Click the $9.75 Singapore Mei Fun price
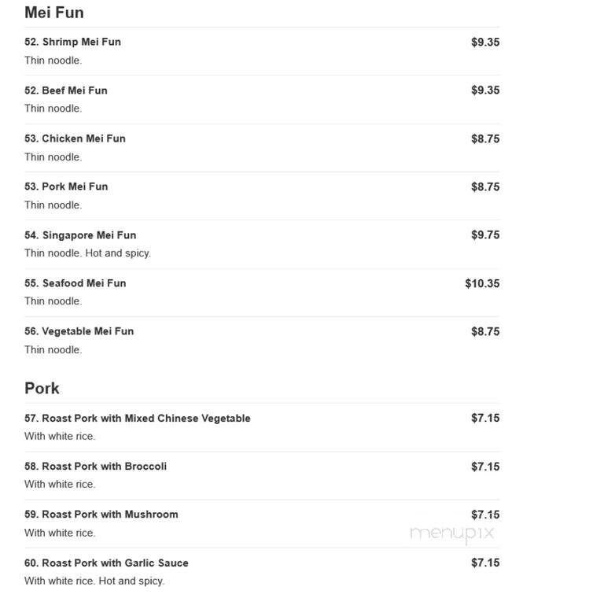 (485, 235)
